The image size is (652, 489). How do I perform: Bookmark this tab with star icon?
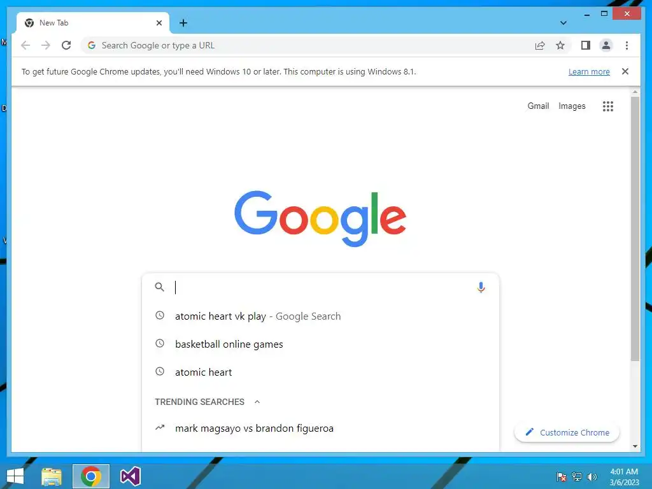coord(560,45)
